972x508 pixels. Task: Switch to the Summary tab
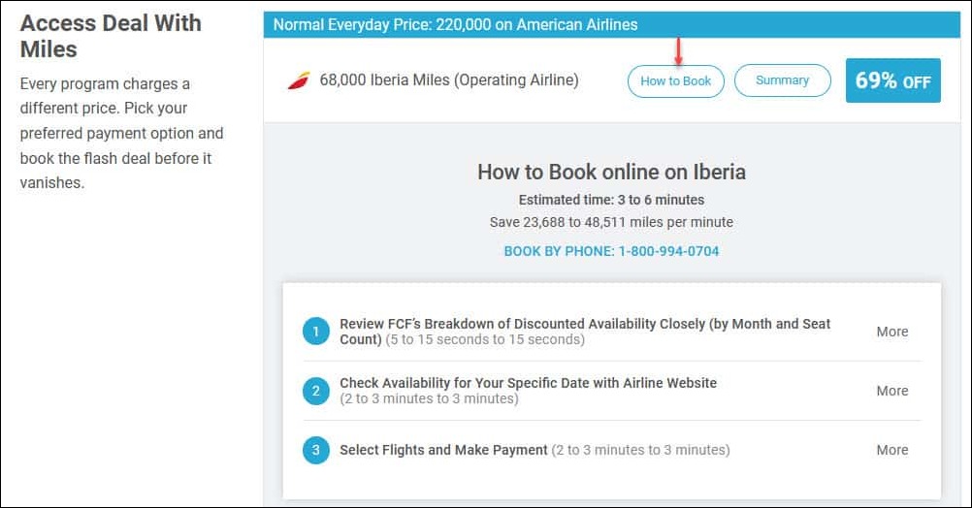click(x=782, y=80)
